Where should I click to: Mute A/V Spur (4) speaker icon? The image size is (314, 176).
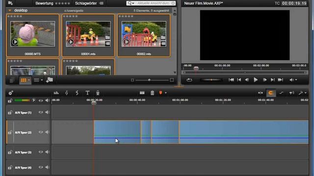click(x=47, y=167)
